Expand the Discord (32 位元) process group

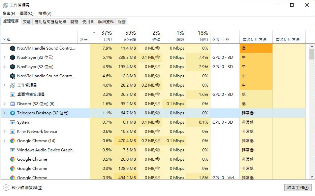(4, 104)
